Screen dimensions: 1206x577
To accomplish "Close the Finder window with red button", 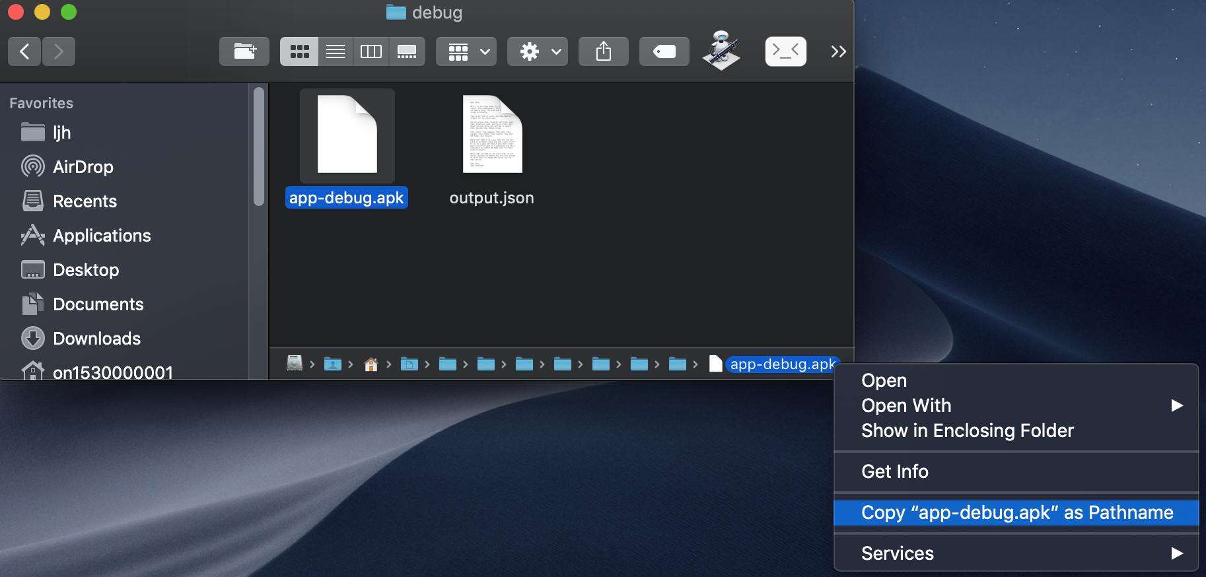I will (x=16, y=12).
